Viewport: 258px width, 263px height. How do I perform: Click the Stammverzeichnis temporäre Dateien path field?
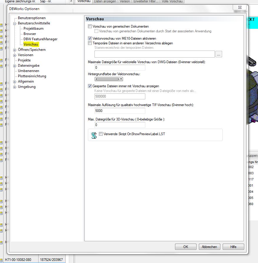(x=154, y=54)
